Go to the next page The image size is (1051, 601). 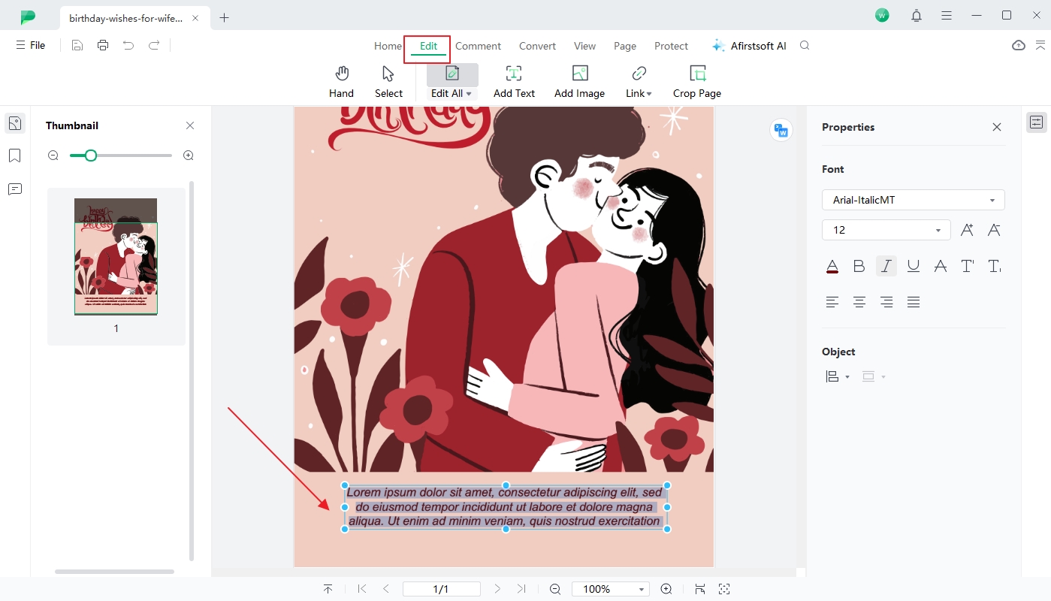click(497, 589)
